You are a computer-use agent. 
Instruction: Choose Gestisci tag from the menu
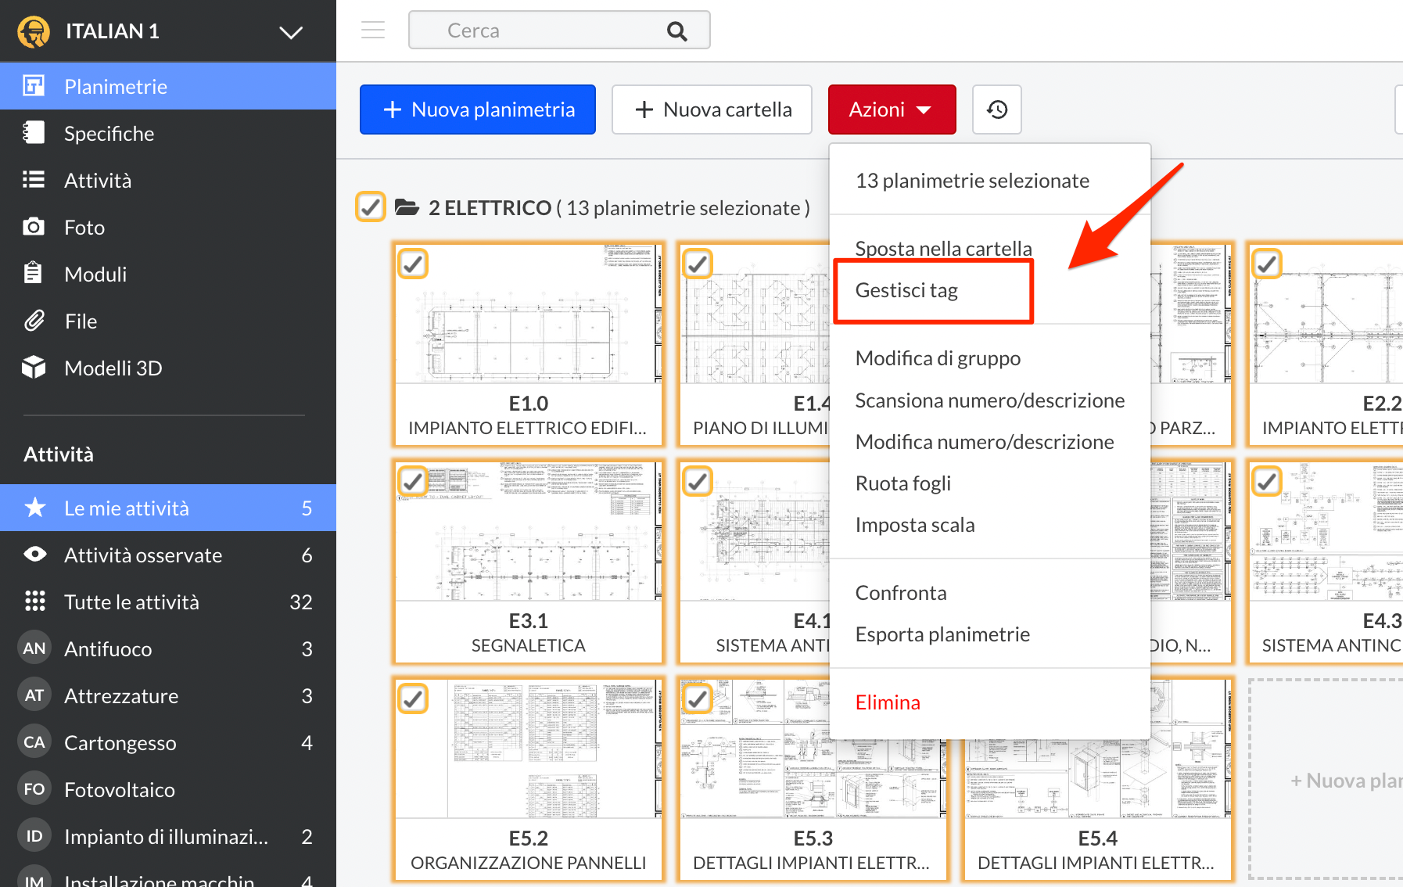pyautogui.click(x=906, y=290)
